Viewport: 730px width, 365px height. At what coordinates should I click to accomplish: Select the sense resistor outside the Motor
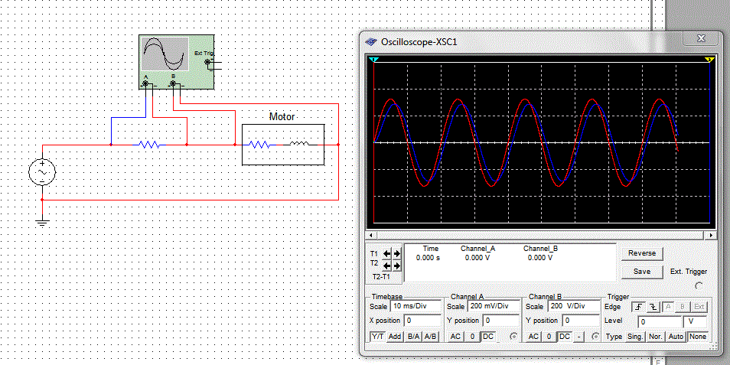click(x=149, y=145)
